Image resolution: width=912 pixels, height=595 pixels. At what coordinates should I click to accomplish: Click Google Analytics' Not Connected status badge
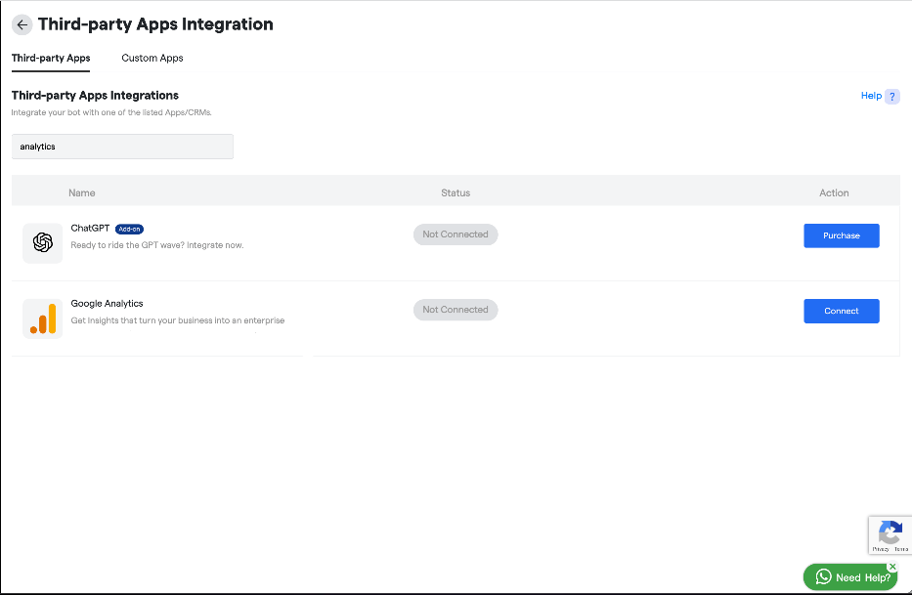pyautogui.click(x=456, y=310)
